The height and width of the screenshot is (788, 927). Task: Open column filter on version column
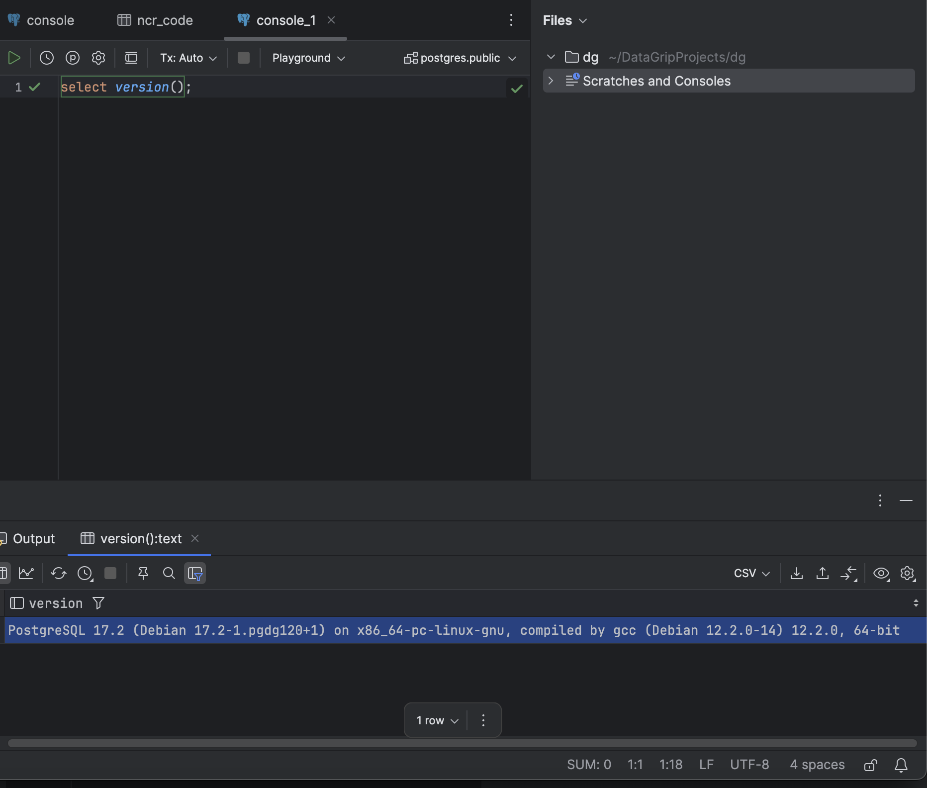pyautogui.click(x=98, y=603)
